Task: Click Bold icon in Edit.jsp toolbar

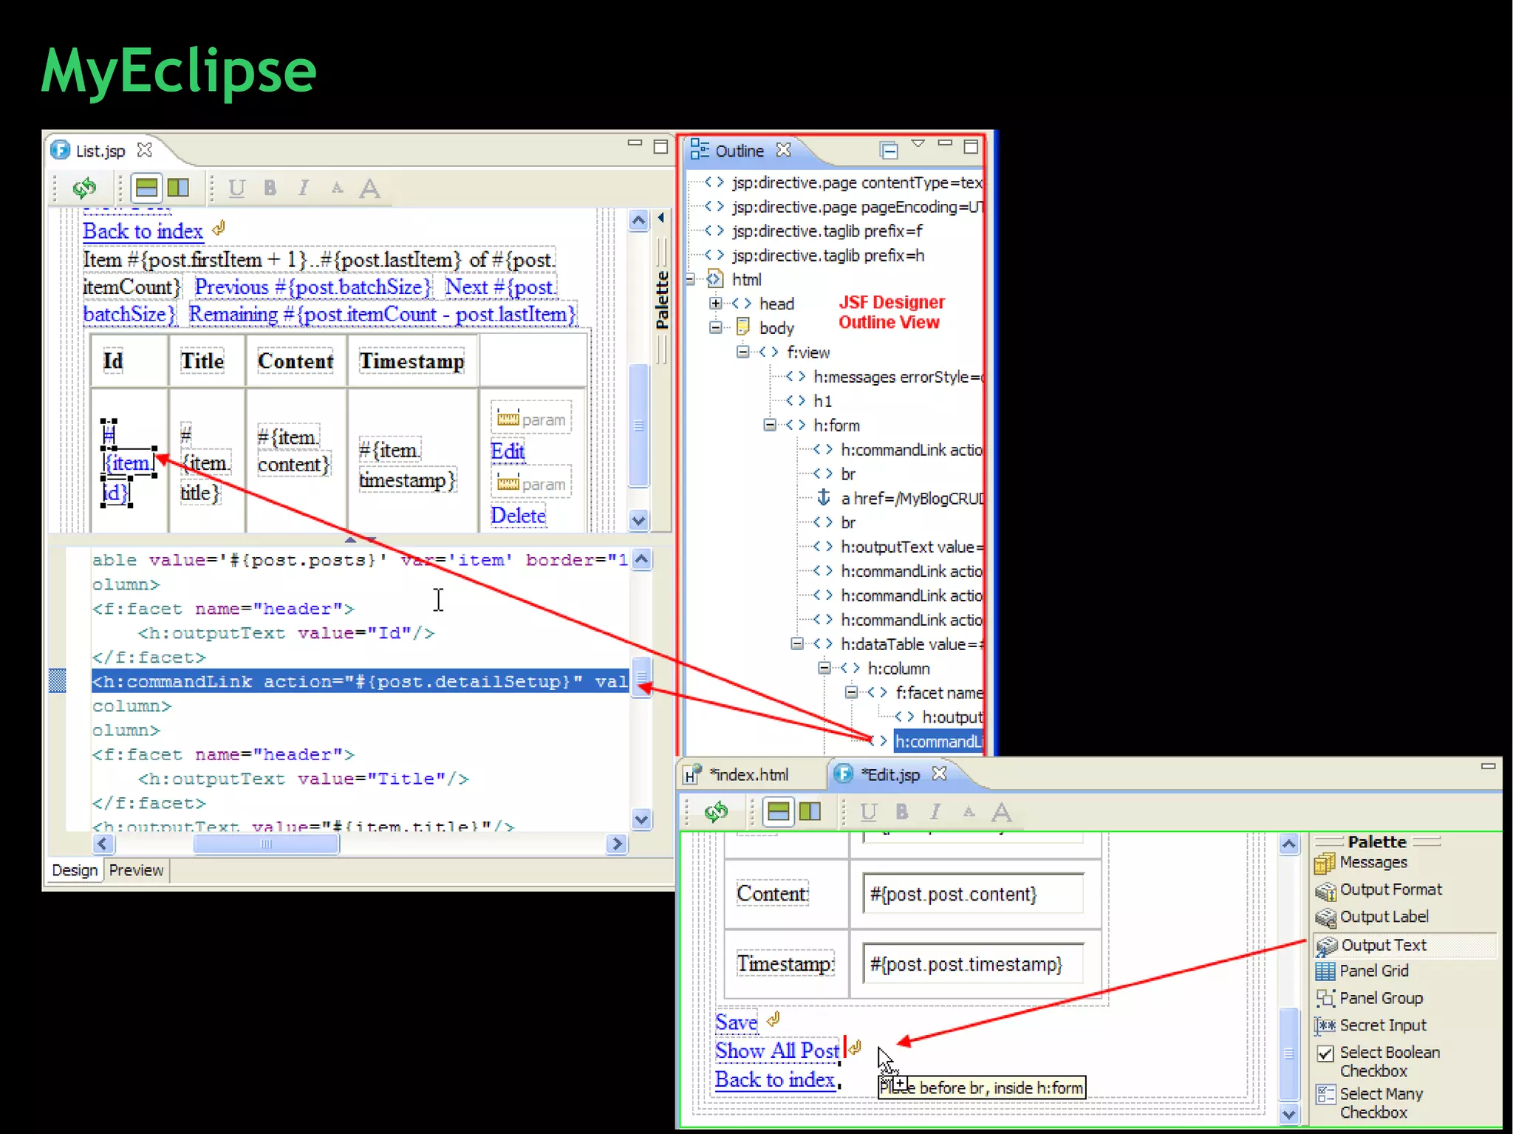Action: click(902, 812)
